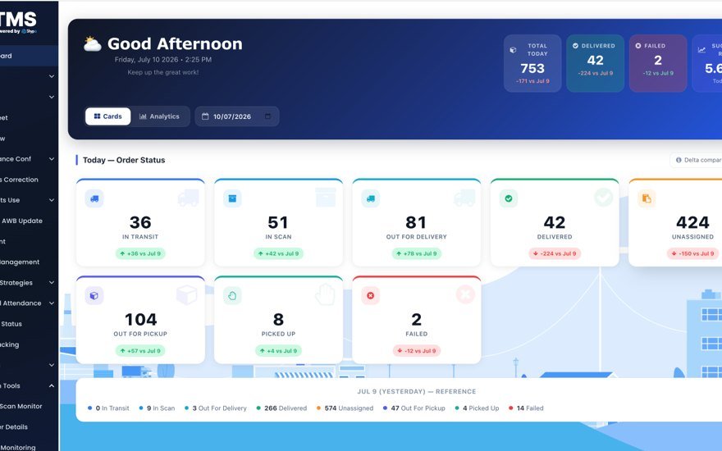Click the 10/07/2026 date input
Image resolution: width=722 pixels, height=451 pixels.
point(236,116)
